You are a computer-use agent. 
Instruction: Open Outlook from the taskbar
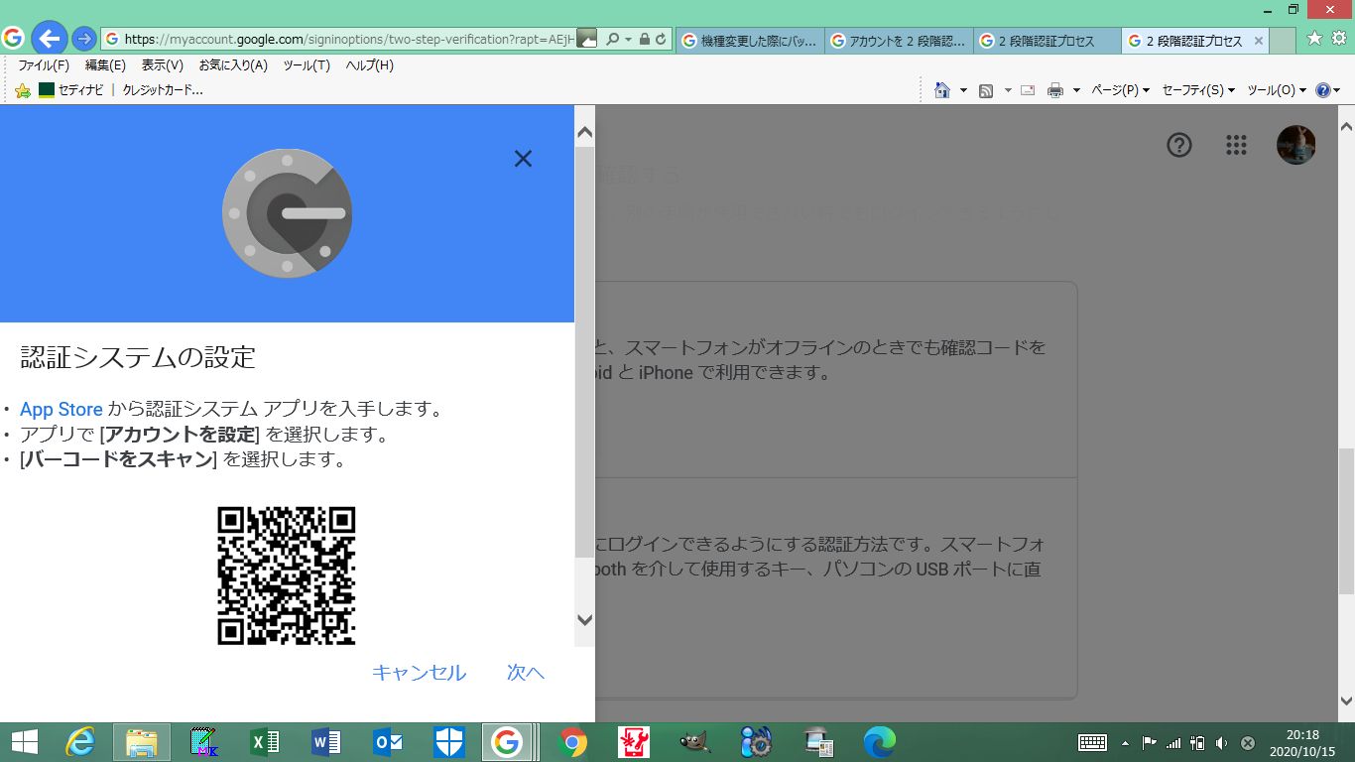[388, 742]
